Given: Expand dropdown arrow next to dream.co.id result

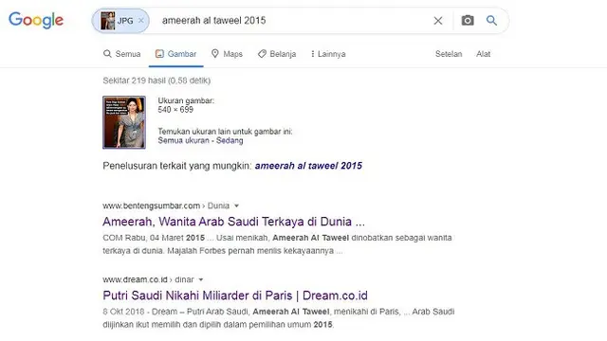Looking at the screenshot, I should pos(201,279).
